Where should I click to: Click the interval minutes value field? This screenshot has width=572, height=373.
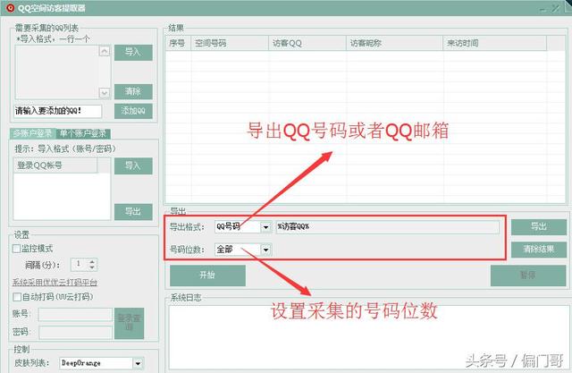80,264
